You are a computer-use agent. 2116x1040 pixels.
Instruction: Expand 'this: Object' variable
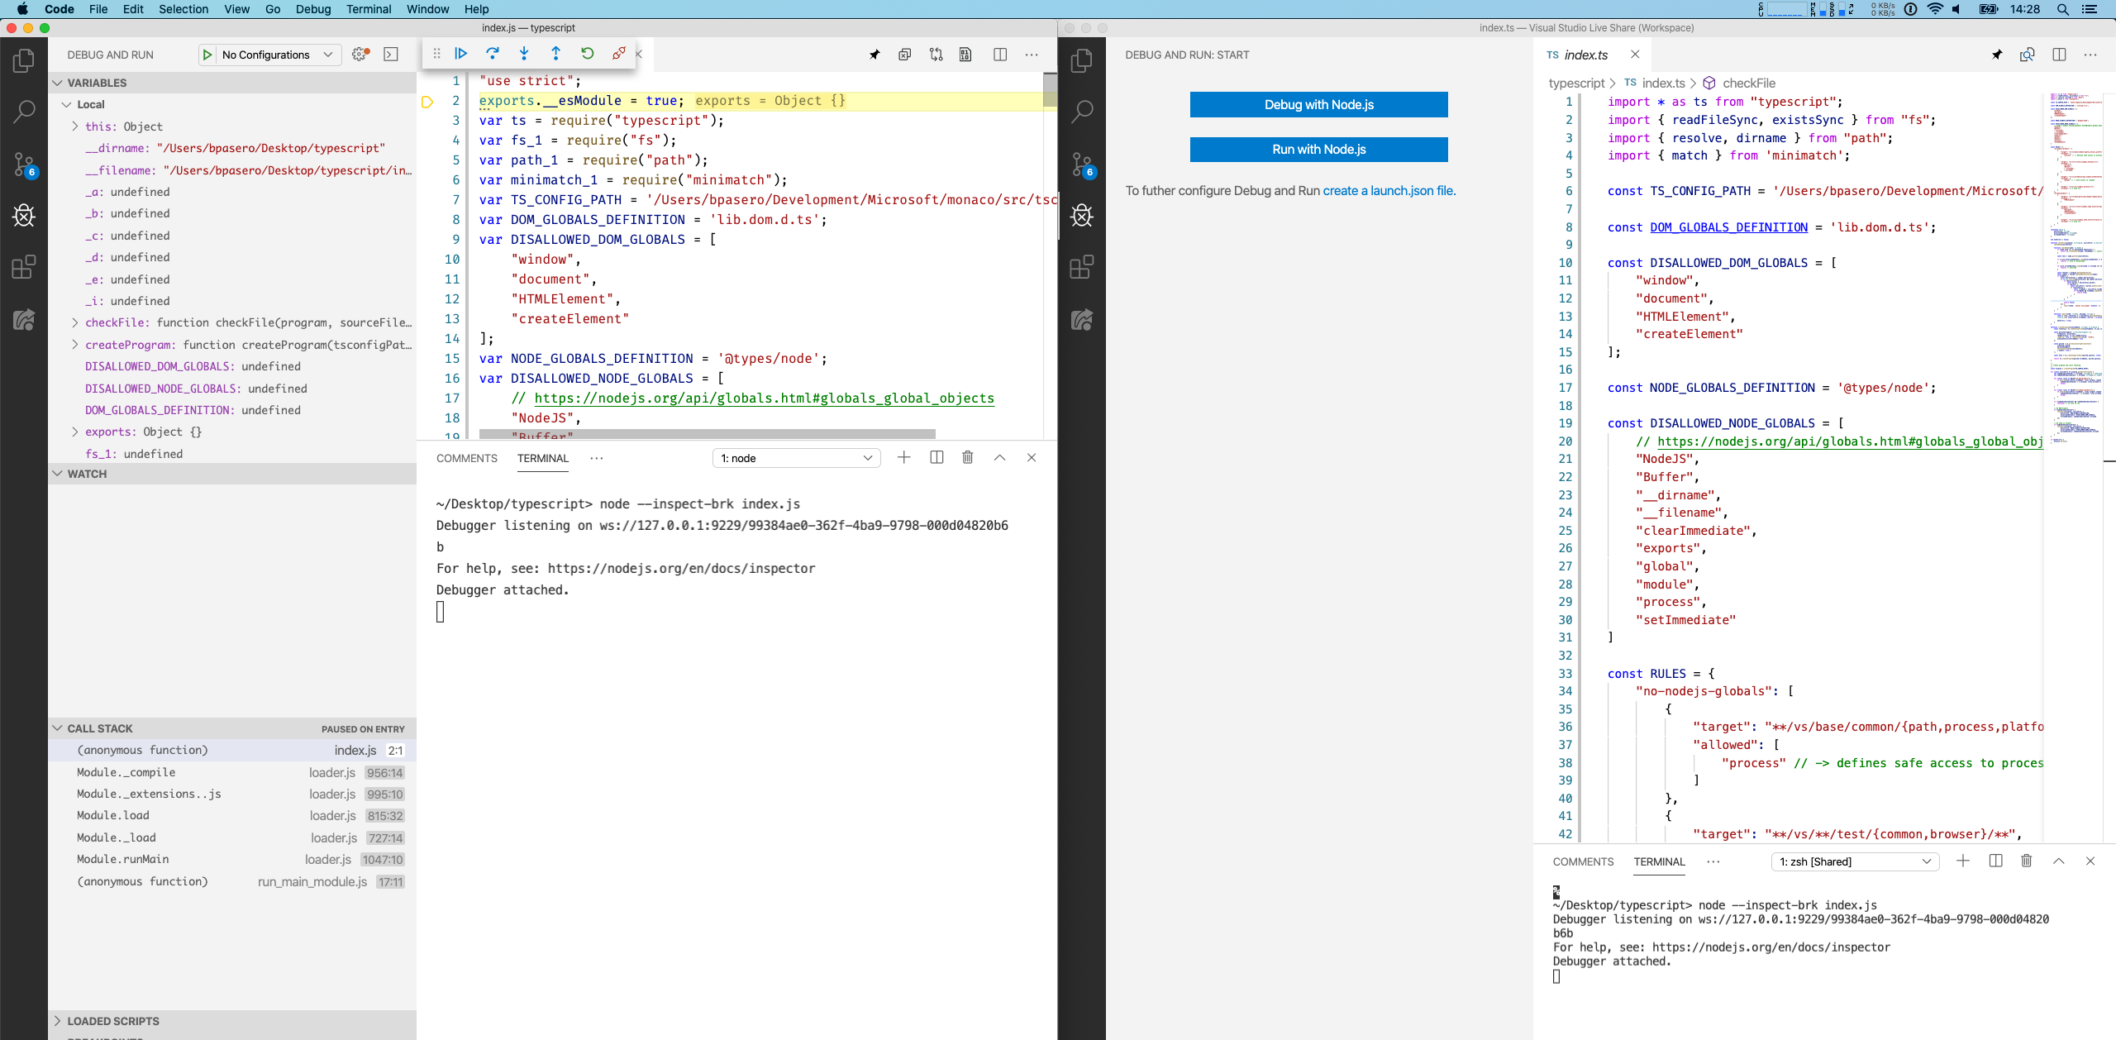point(74,126)
